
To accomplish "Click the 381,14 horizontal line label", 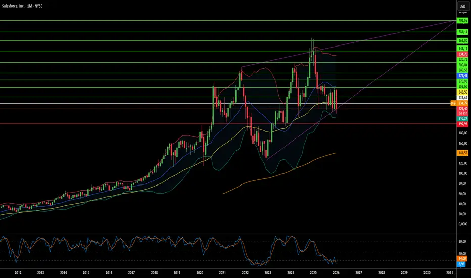I will 462,32.
